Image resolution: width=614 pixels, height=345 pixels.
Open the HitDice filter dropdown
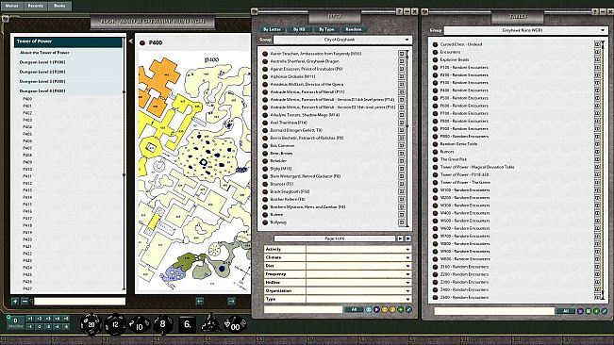358,283
